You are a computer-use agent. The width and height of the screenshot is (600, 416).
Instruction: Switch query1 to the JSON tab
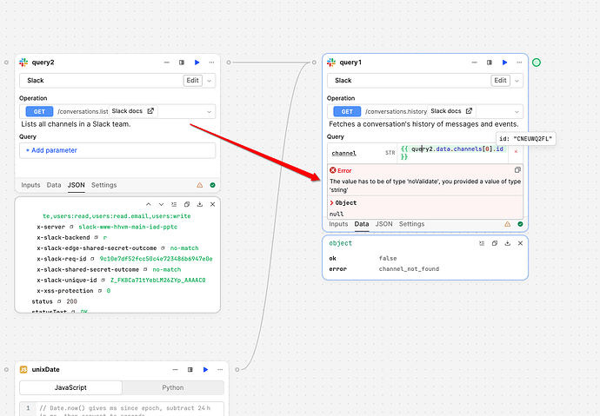(x=383, y=224)
